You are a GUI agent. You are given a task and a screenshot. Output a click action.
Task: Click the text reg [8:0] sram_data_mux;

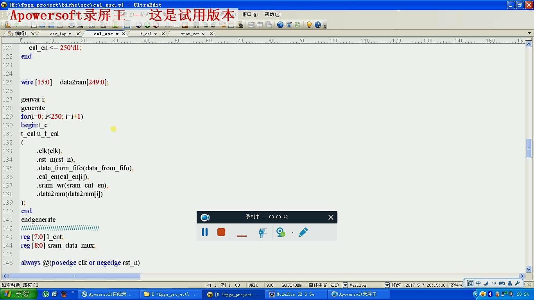58,245
